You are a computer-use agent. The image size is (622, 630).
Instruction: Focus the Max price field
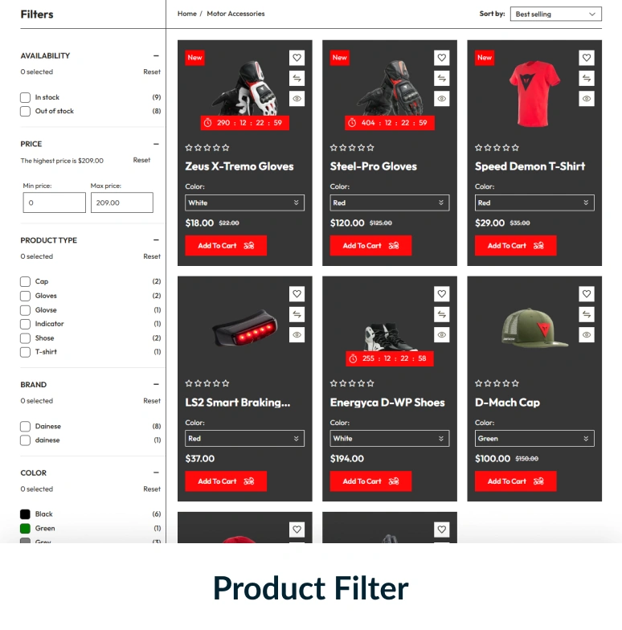pyautogui.click(x=122, y=202)
